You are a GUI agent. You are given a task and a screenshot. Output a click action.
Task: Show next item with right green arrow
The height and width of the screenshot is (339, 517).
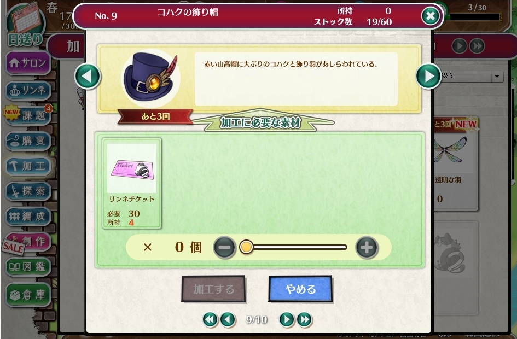pos(428,76)
